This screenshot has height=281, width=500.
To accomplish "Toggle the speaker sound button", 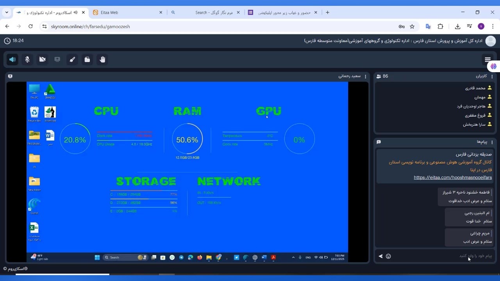I will pyautogui.click(x=12, y=59).
